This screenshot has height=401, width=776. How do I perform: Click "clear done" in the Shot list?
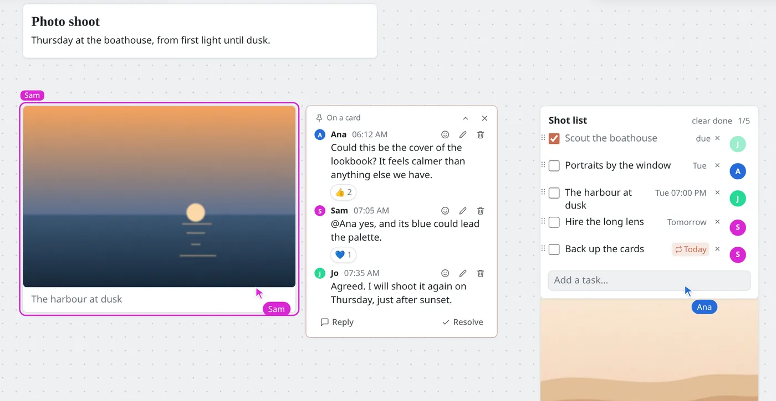coord(712,121)
